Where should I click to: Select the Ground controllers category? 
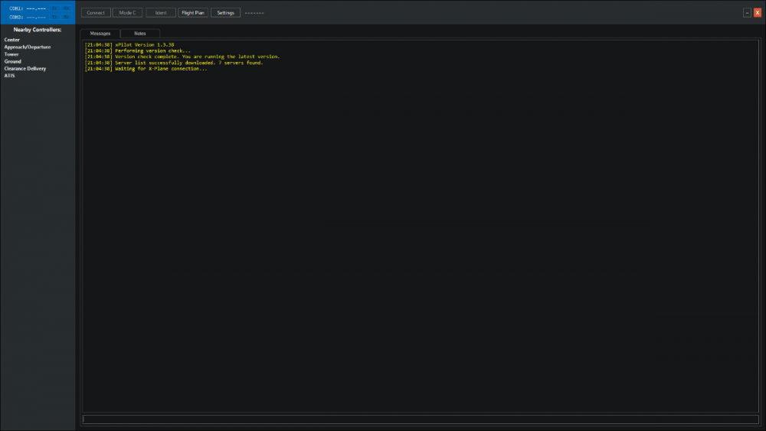(x=13, y=61)
